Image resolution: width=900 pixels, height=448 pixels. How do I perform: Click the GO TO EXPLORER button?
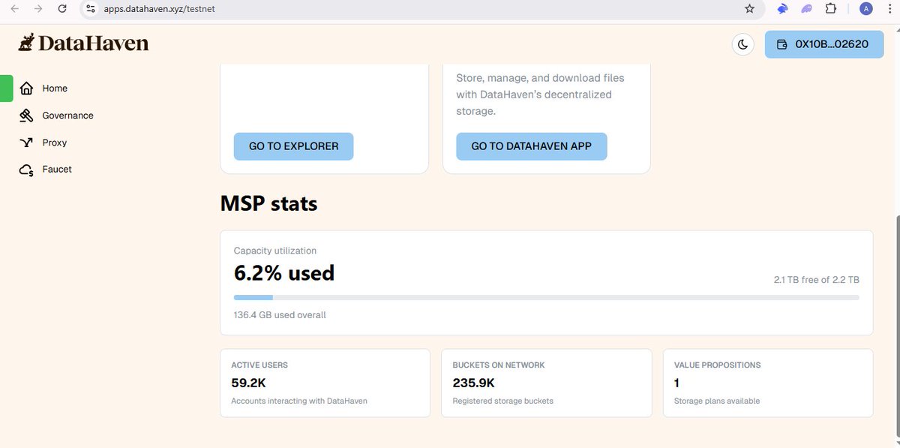pos(293,146)
